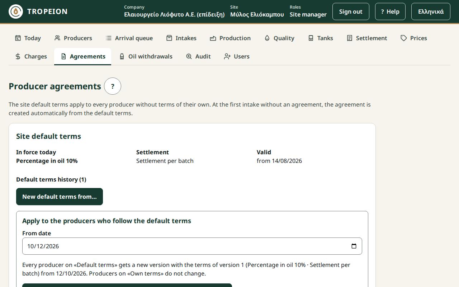Click the Percentage in oil 10% value
Viewport: 459px width, 287px height.
47,161
